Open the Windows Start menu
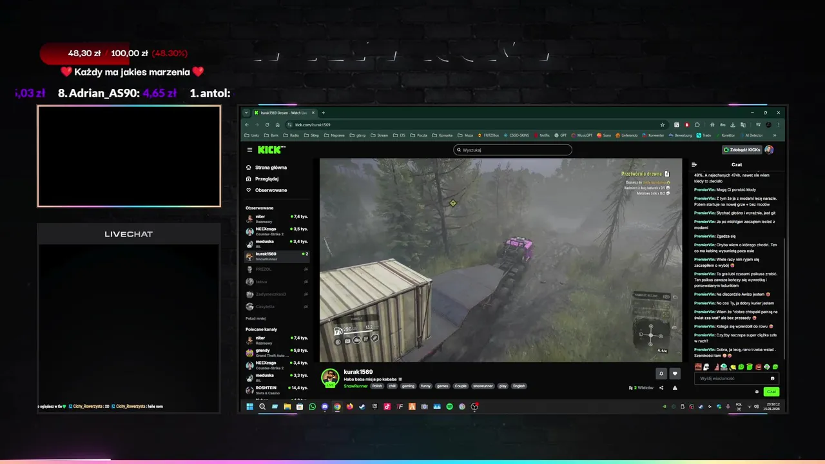The image size is (825, 464). pos(250,407)
